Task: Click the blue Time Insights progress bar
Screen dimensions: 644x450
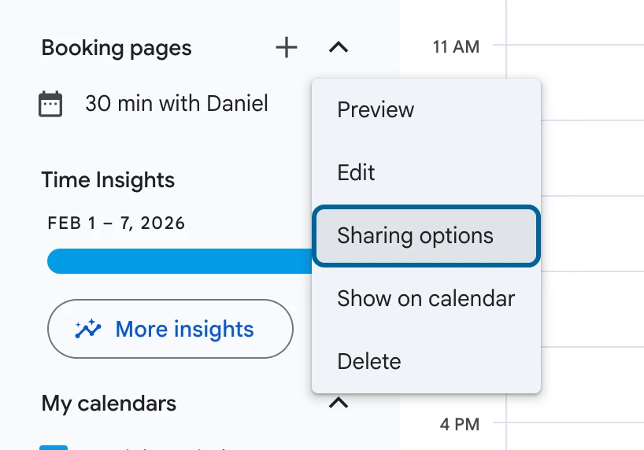Action: (x=180, y=261)
